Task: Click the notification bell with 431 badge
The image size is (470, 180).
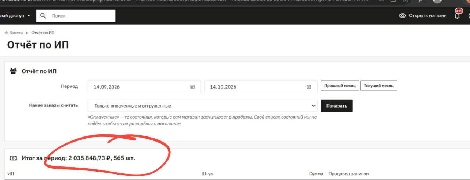Action: pyautogui.click(x=458, y=15)
